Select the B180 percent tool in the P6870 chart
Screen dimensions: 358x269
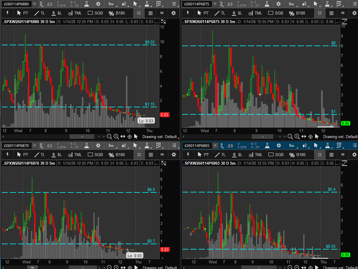(x=117, y=155)
